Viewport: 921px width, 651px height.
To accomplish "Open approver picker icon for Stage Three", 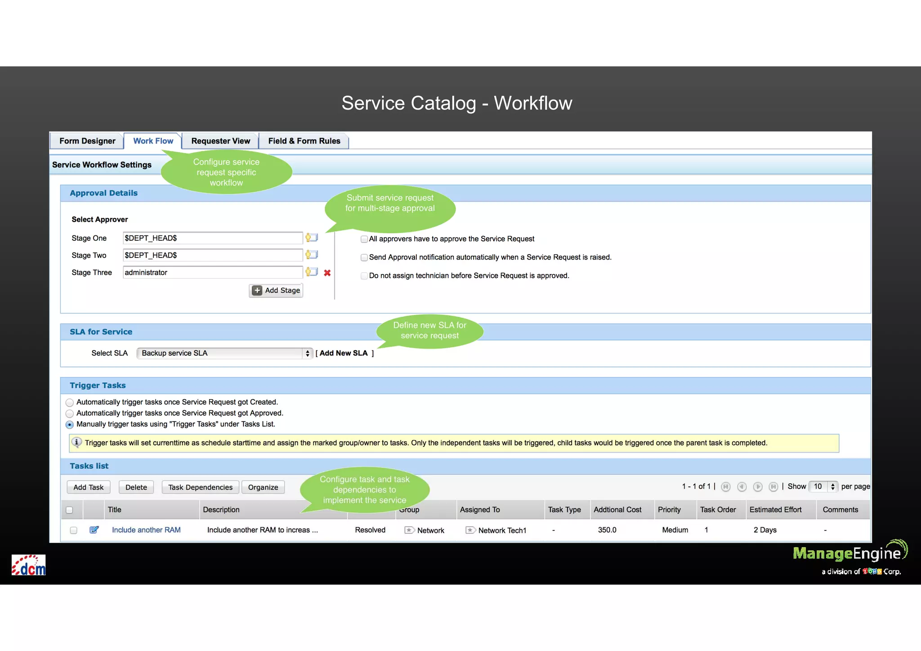I will tap(312, 272).
